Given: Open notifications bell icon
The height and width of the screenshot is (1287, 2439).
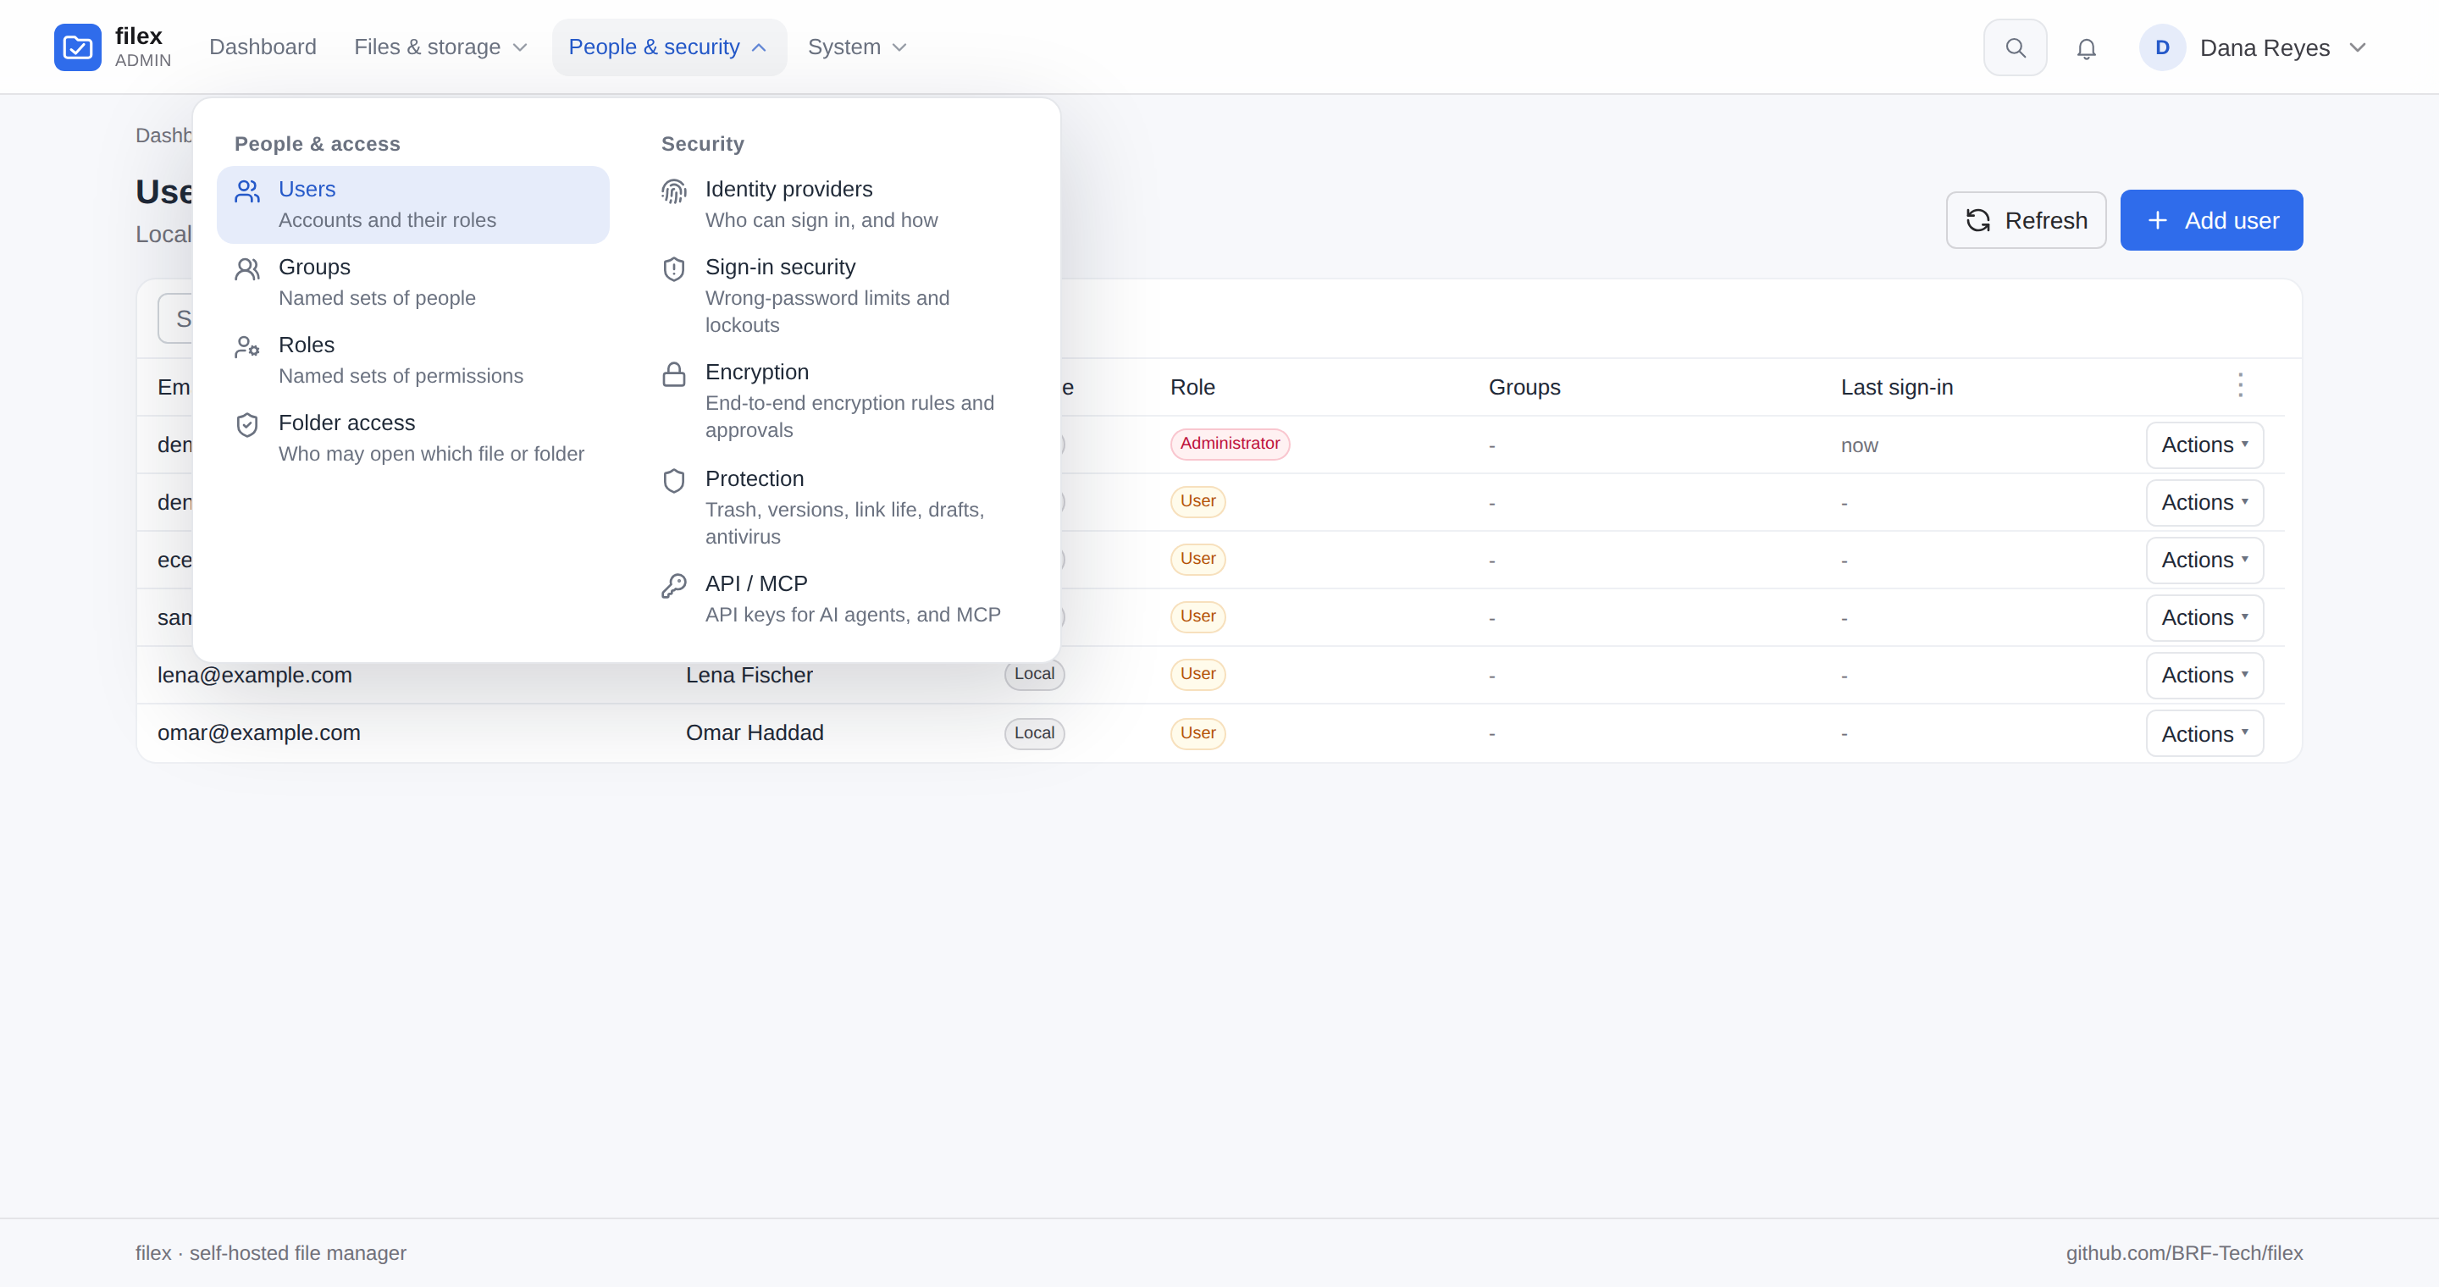Looking at the screenshot, I should tap(2086, 48).
